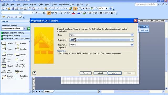The width and height of the screenshot is (168, 95).
Task: Open the Edit menu
Action: pyautogui.click(x=13, y=4)
